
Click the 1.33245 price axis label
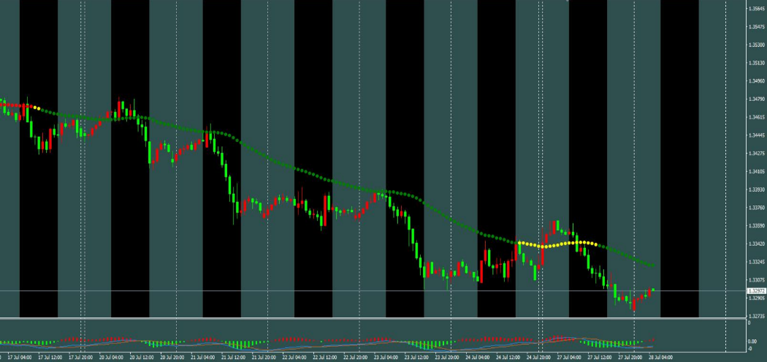click(x=757, y=262)
